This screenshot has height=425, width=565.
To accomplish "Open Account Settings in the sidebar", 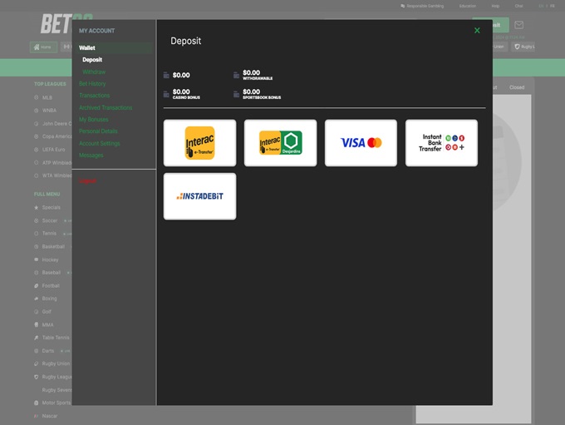I will pyautogui.click(x=100, y=143).
